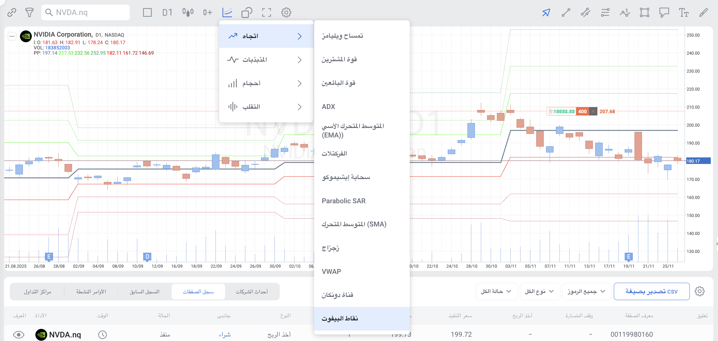Switch to مراكز التداول tab
718x341 pixels.
click(37, 292)
